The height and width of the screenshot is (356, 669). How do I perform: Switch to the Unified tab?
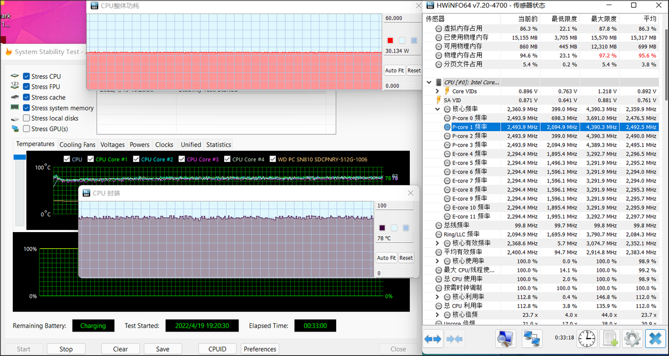pos(191,145)
